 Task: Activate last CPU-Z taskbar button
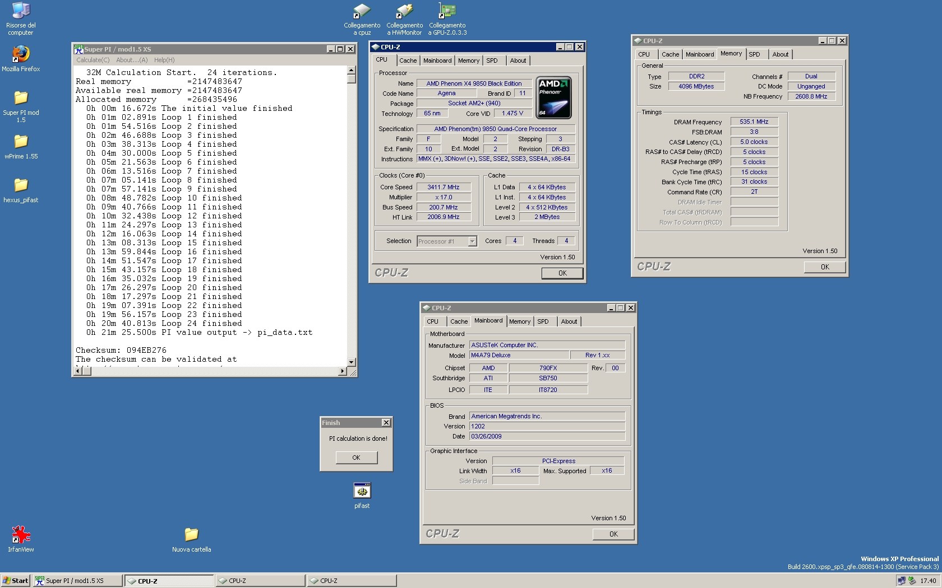click(x=352, y=581)
